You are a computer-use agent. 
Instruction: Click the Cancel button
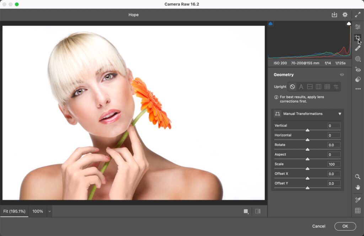click(x=318, y=226)
